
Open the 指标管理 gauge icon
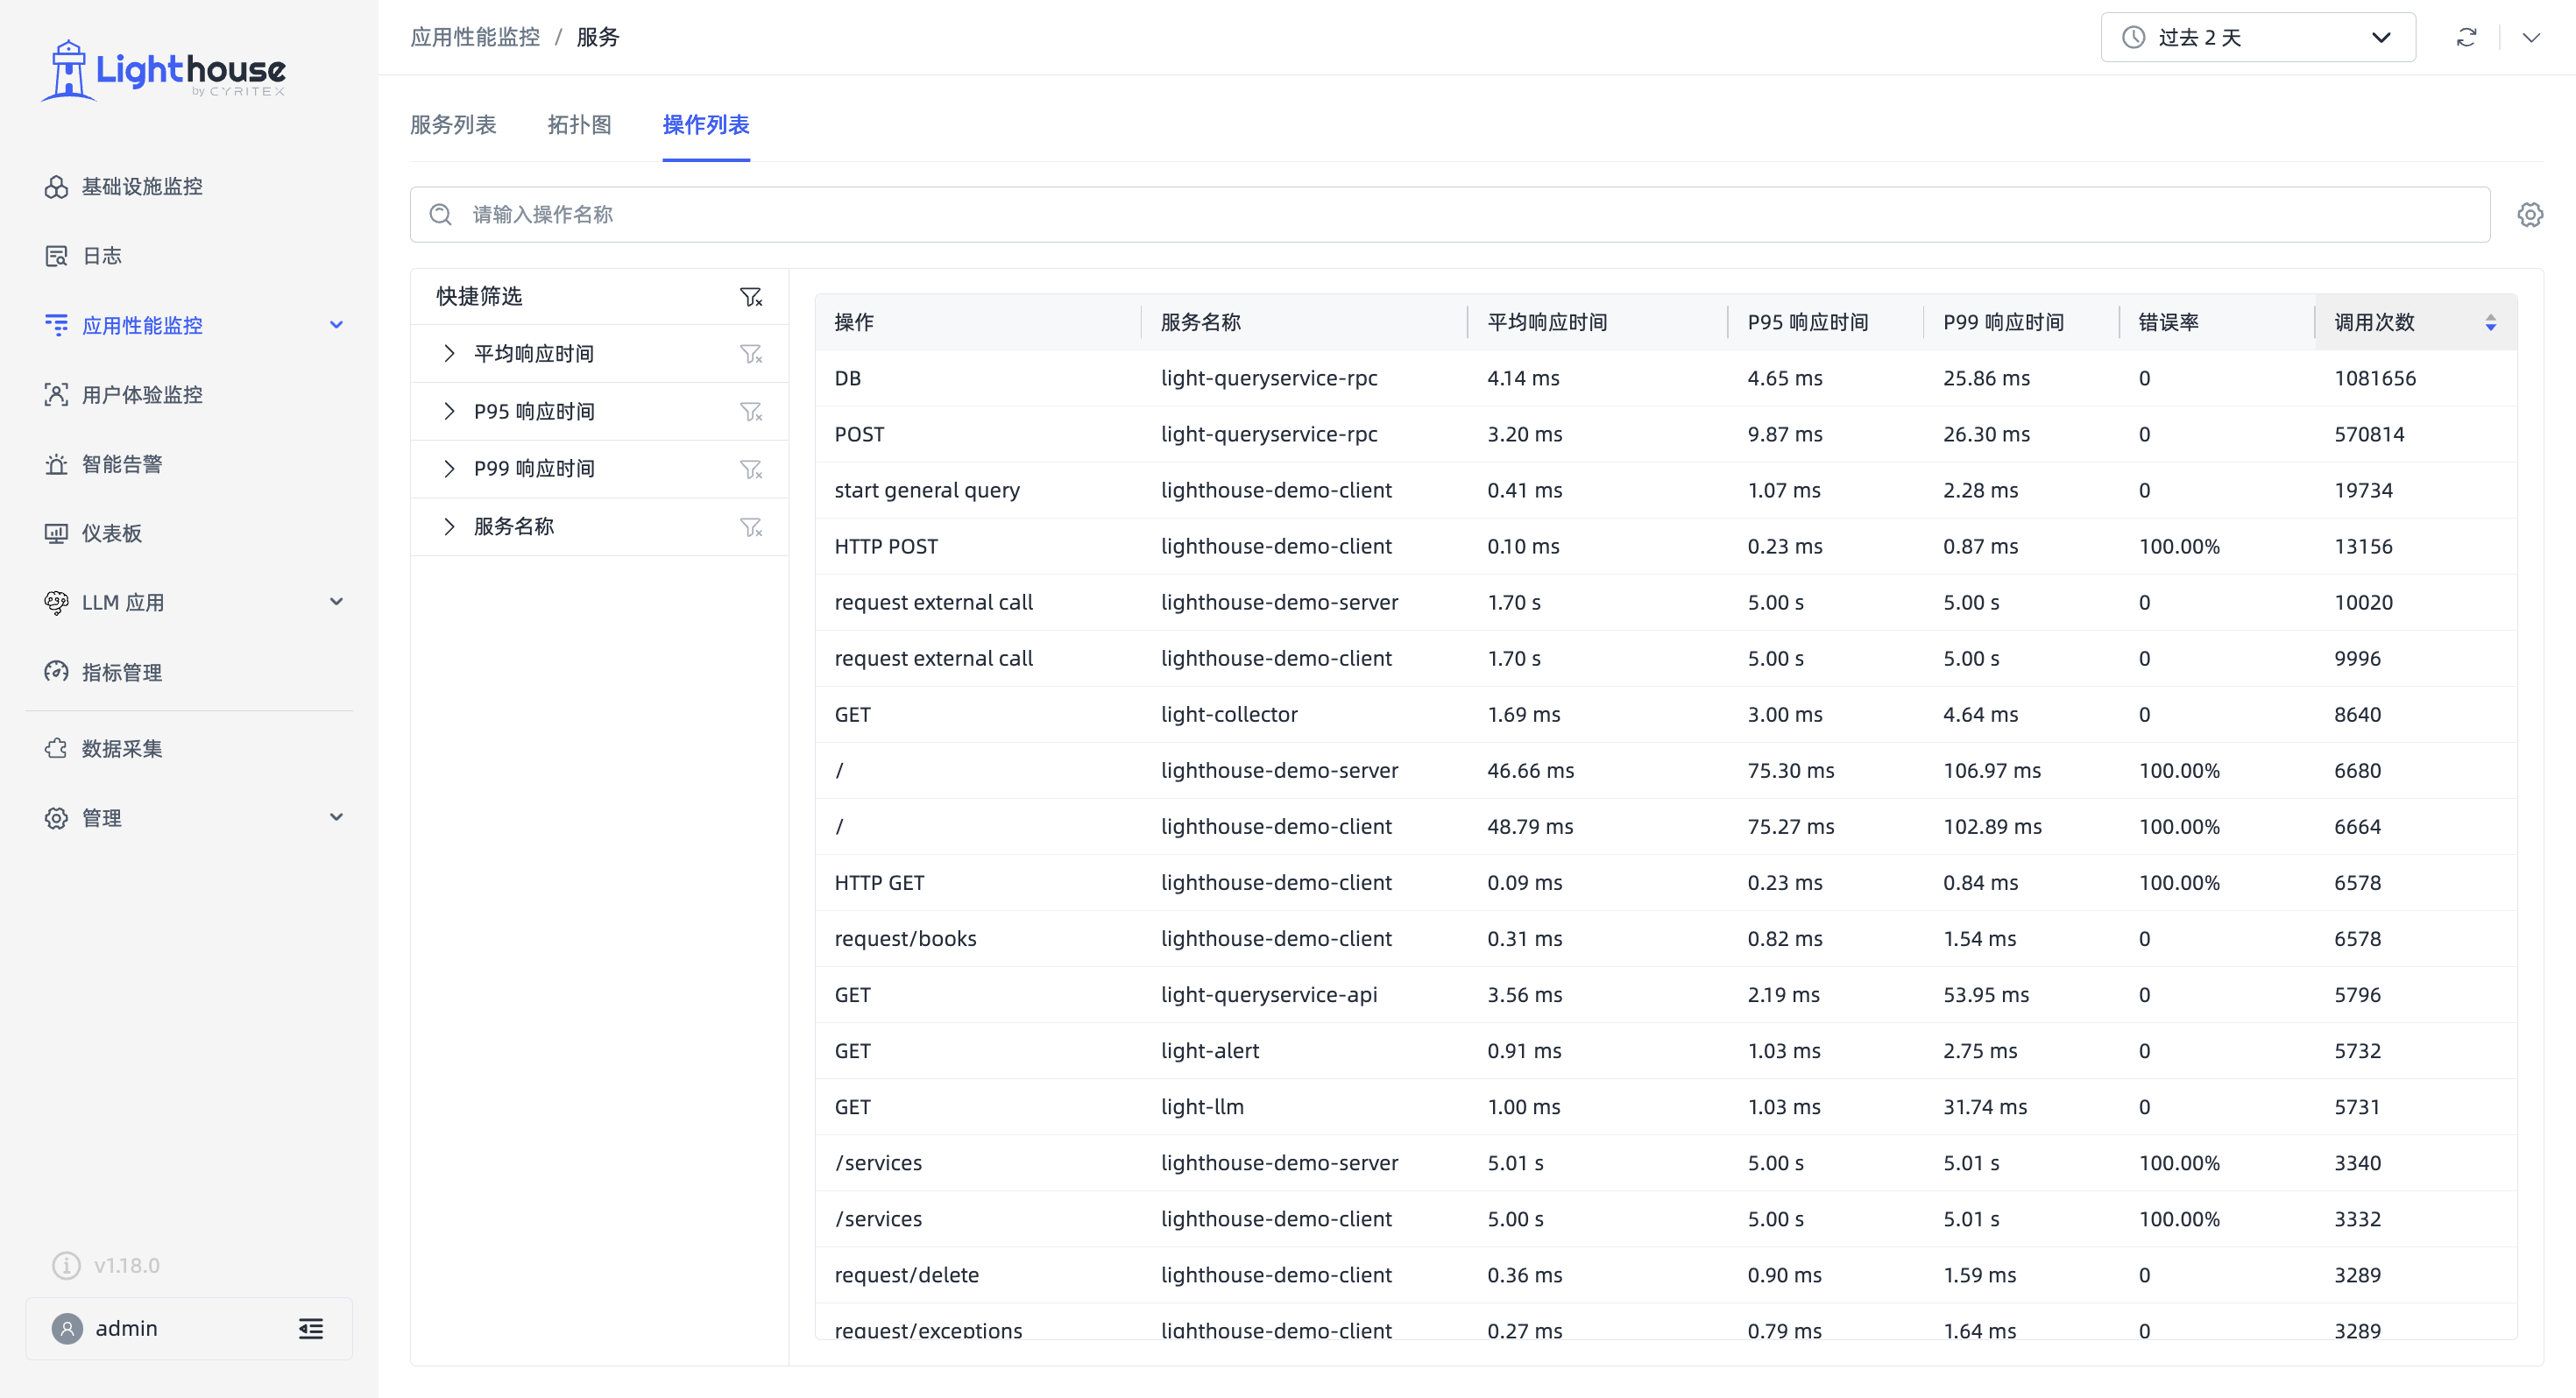coord(56,672)
